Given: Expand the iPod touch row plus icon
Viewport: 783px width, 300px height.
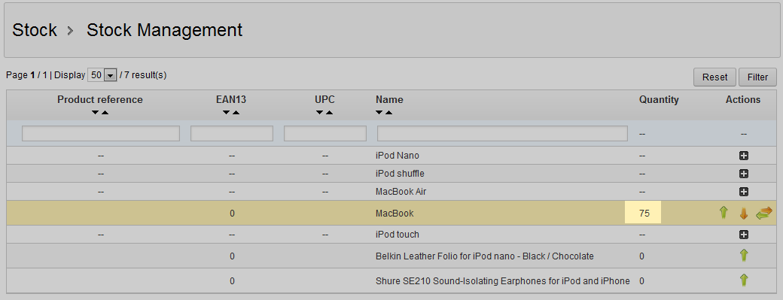Looking at the screenshot, I should click(743, 235).
